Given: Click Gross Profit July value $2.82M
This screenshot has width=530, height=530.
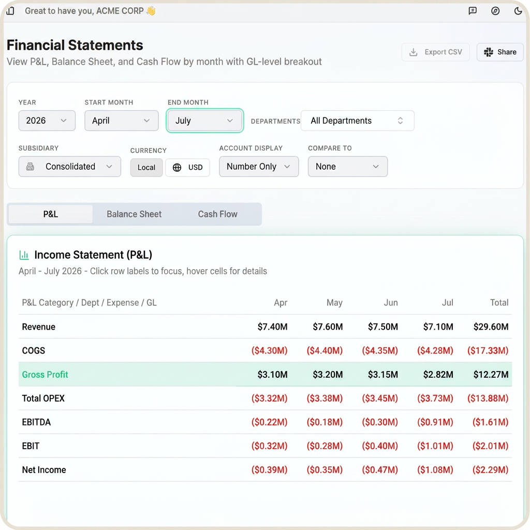Looking at the screenshot, I should 438,375.
